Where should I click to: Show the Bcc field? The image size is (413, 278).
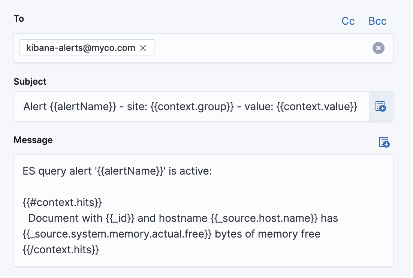(x=377, y=21)
